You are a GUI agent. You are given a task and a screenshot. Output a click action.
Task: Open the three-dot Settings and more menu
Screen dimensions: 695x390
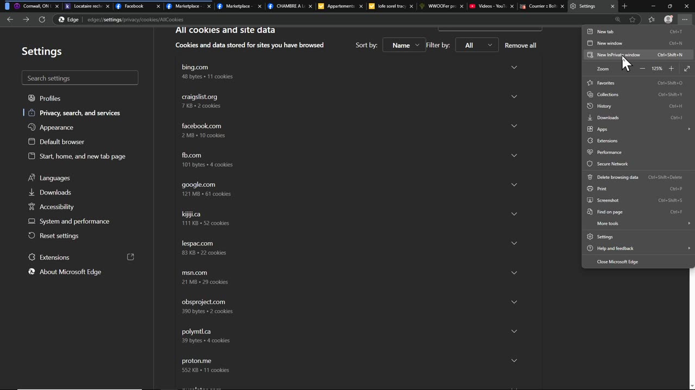point(685,19)
